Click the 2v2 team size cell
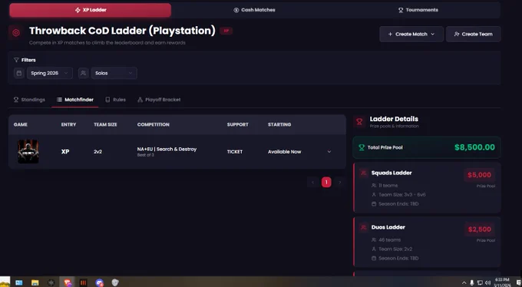The width and height of the screenshot is (522, 287). (x=98, y=151)
